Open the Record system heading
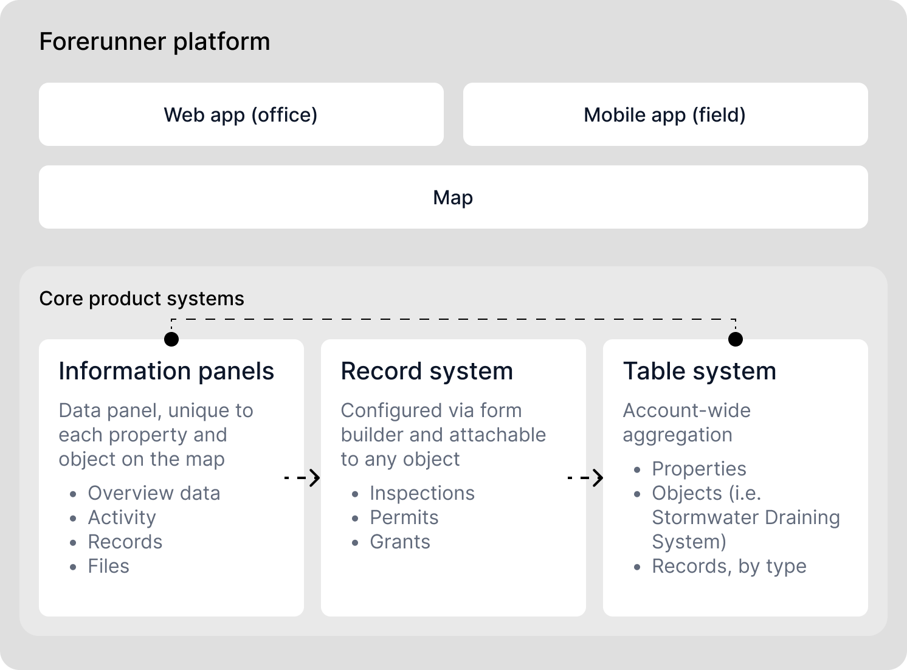 pyautogui.click(x=427, y=371)
